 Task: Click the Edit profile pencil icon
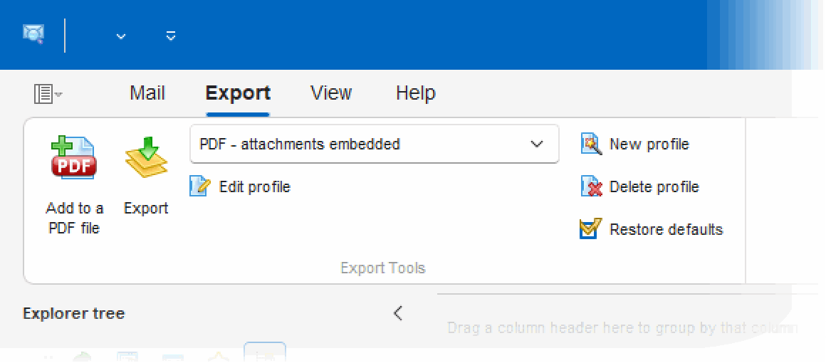[x=199, y=186]
